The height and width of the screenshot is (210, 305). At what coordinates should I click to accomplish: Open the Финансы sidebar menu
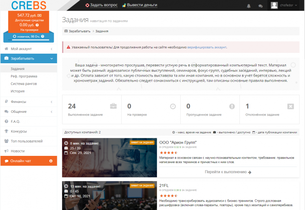pyautogui.click(x=29, y=102)
